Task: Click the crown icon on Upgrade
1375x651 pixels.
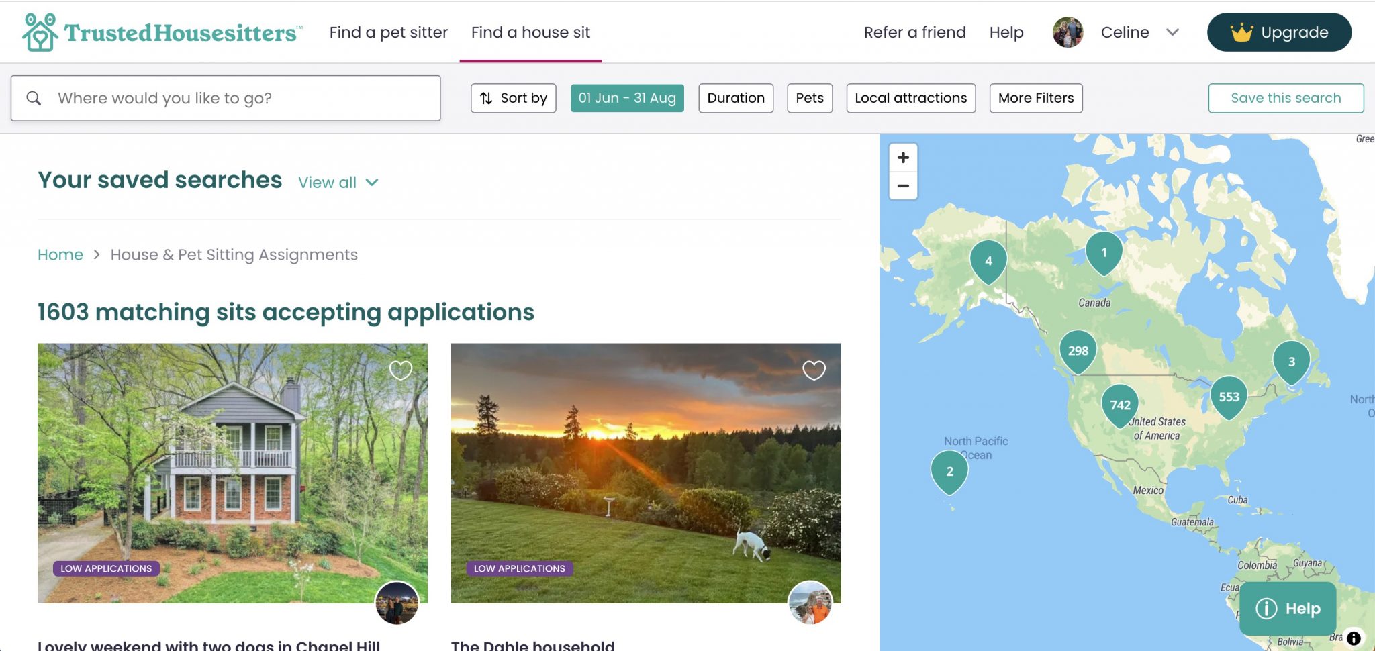Action: click(x=1241, y=32)
